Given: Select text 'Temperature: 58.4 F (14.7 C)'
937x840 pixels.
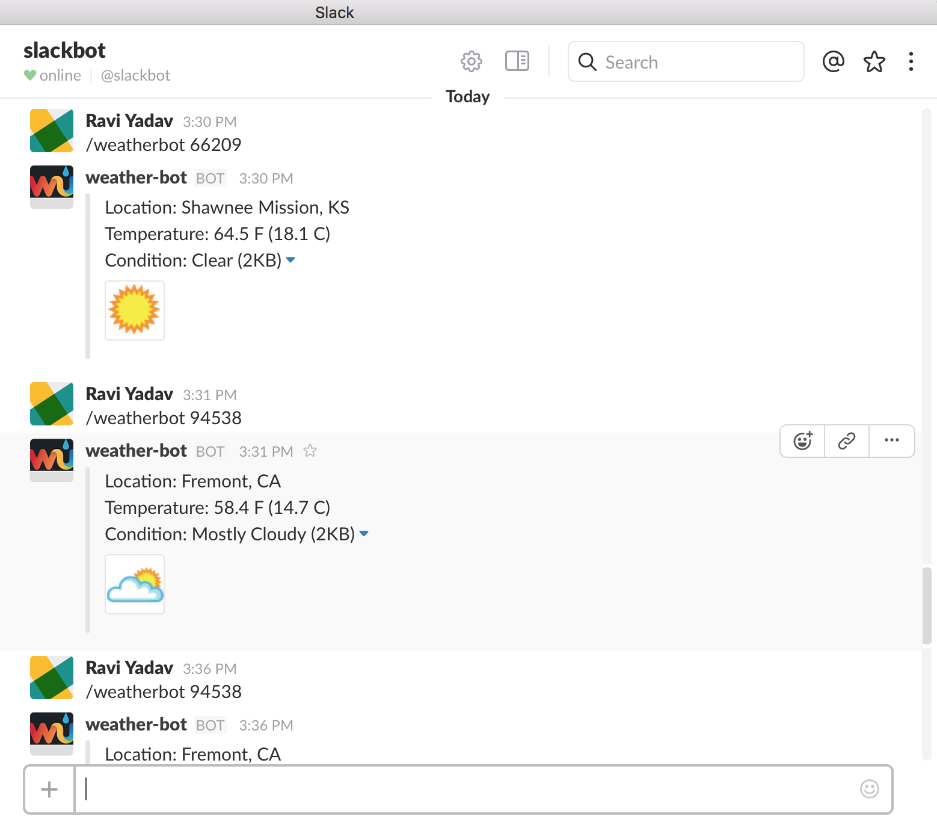Looking at the screenshot, I should tap(218, 508).
